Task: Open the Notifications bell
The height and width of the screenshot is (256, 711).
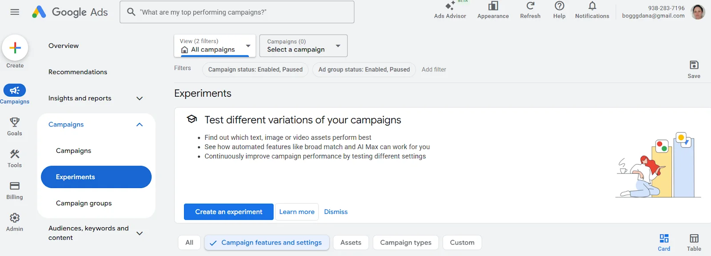Action: point(592,11)
